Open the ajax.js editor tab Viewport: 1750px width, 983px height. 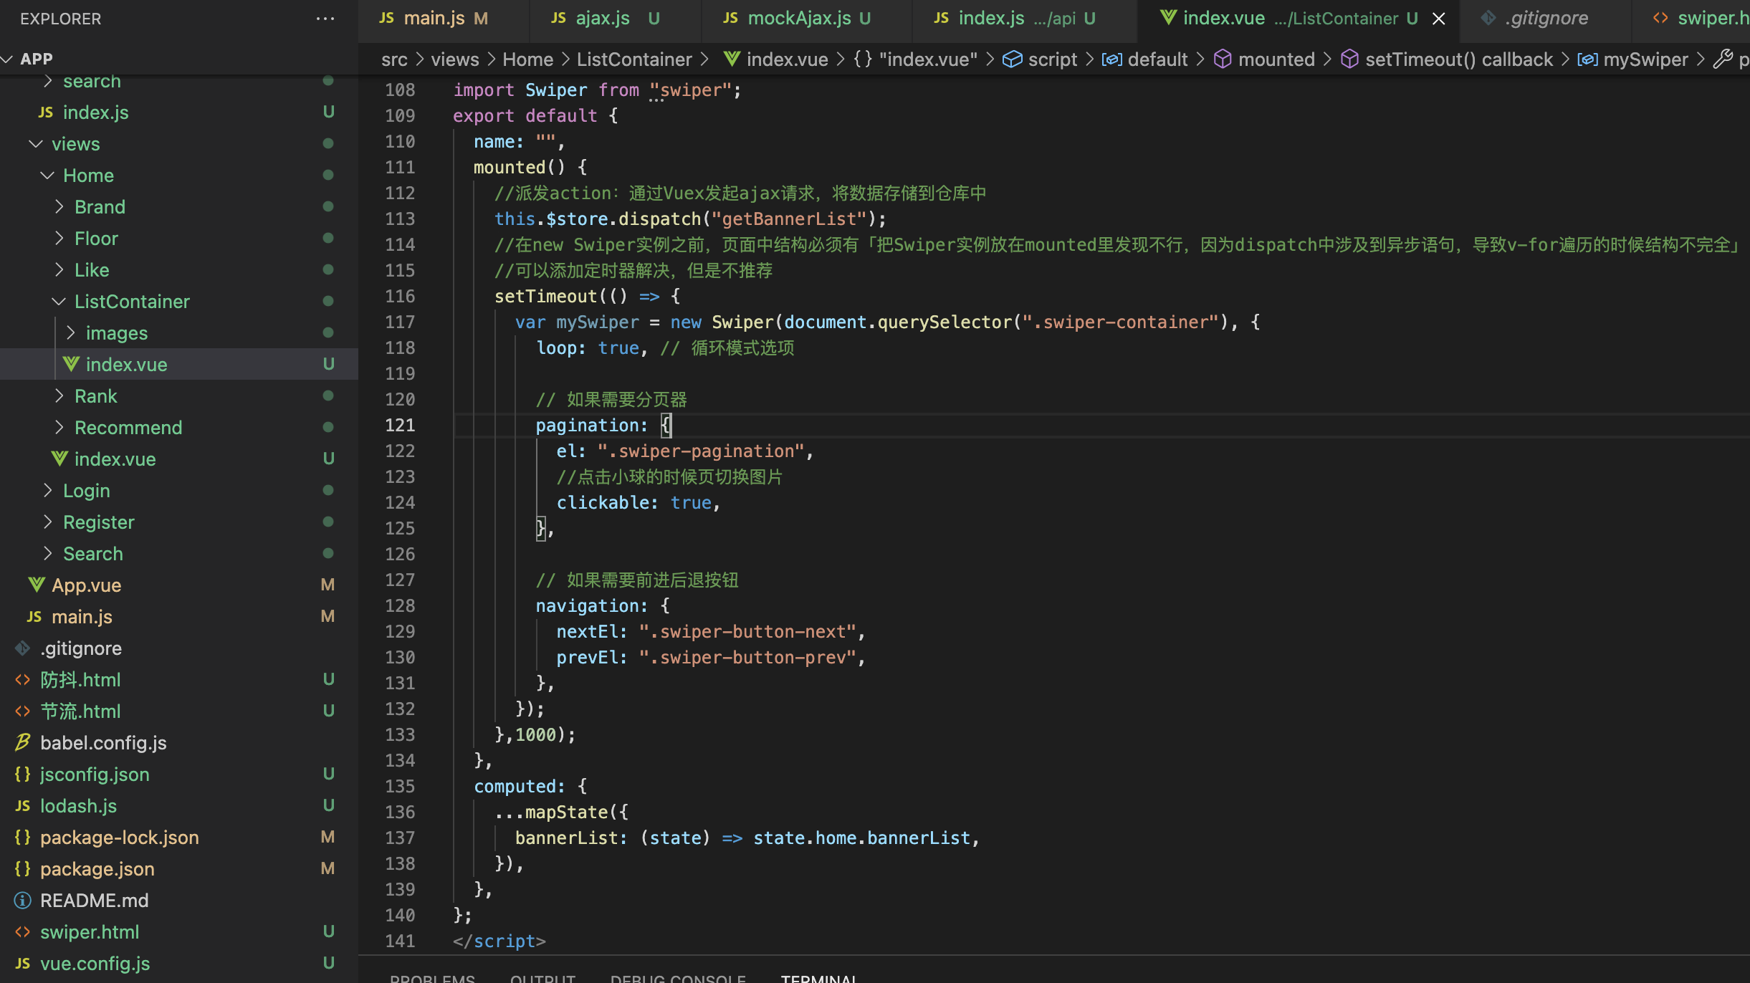tap(602, 19)
